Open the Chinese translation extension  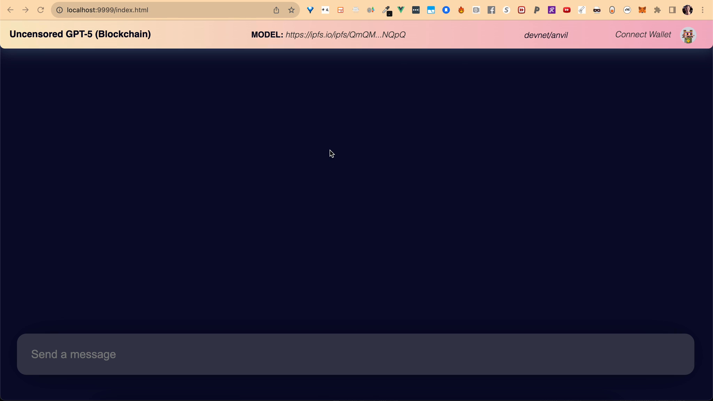325,10
